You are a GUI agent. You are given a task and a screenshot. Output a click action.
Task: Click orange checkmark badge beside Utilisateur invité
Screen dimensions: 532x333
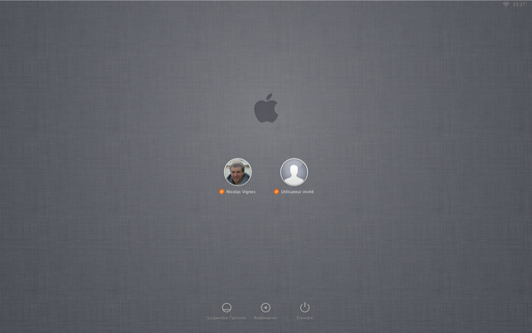tap(277, 192)
